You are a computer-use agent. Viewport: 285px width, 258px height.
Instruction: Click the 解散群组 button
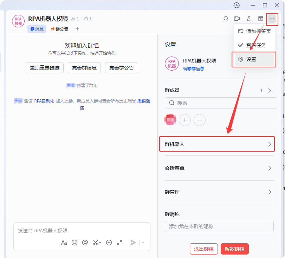pyautogui.click(x=235, y=249)
